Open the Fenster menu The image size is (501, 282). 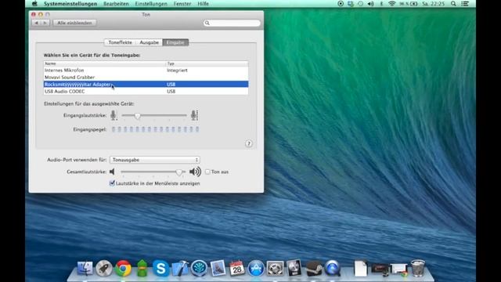pos(182,4)
